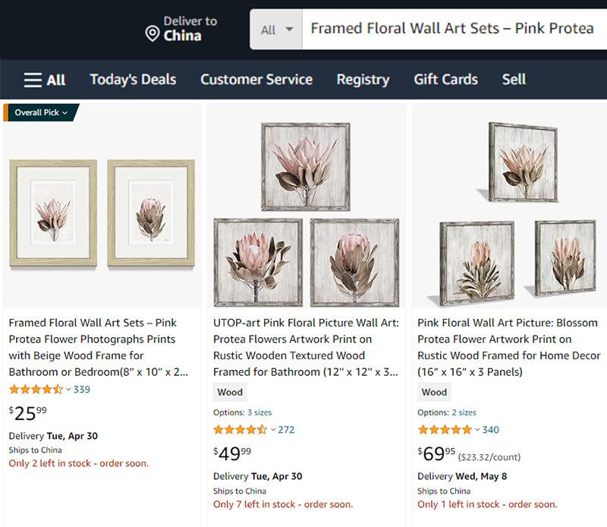Select Gift Cards in navigation bar
This screenshot has height=527, width=607.
[445, 80]
